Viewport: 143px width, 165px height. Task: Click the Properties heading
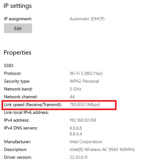pos(17,53)
